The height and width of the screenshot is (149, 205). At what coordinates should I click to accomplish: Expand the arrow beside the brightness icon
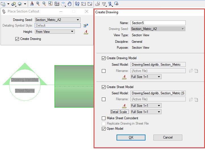coord(25,4)
